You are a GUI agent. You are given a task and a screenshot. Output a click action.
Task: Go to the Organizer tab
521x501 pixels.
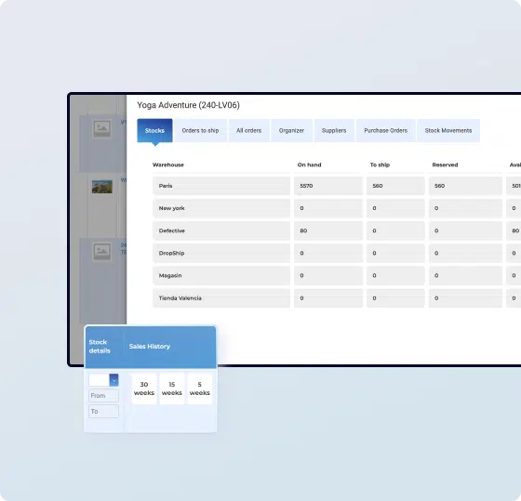(291, 130)
